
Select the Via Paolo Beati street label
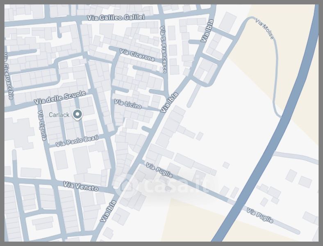[x=77, y=141]
